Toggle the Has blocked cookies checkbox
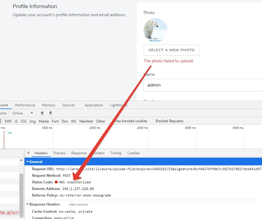 click(111, 121)
